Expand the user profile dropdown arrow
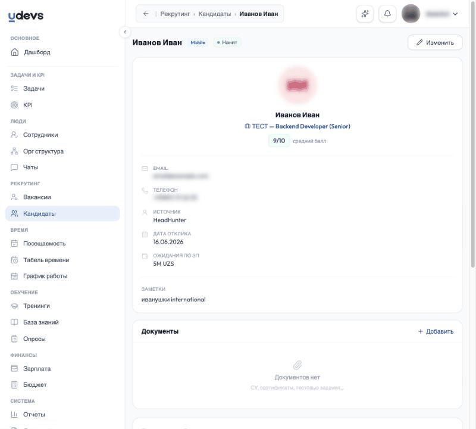The width and height of the screenshot is (476, 429). click(x=455, y=14)
